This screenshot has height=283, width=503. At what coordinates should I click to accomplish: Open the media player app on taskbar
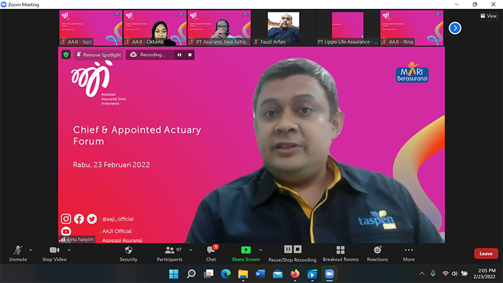[312, 274]
